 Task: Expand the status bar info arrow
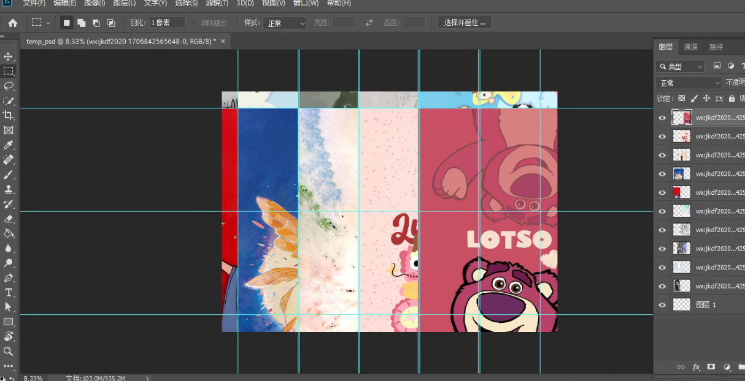tap(147, 378)
